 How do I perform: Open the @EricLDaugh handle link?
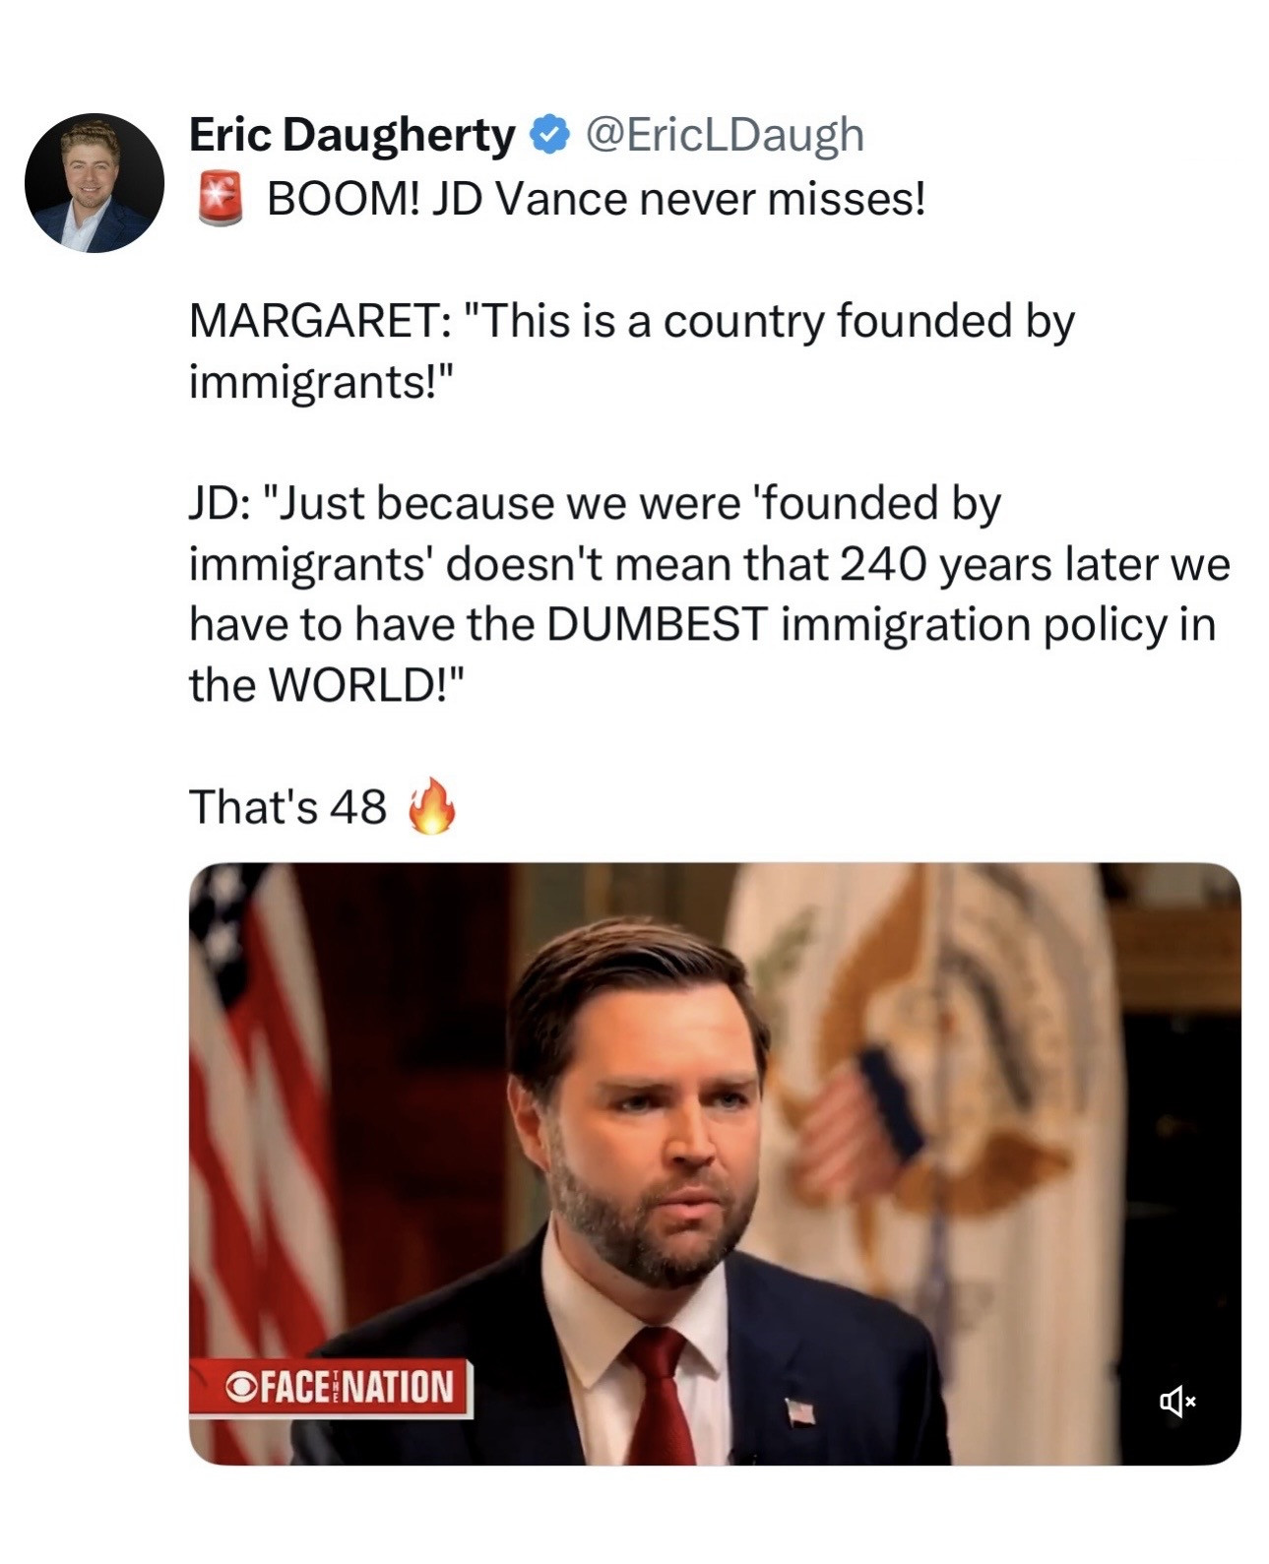(x=726, y=135)
